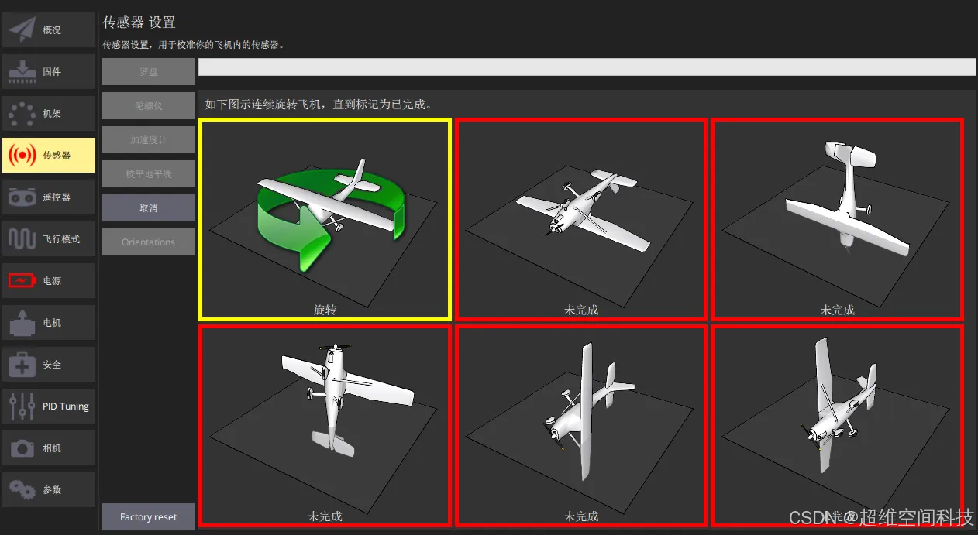Select the left-wing-down plane orientation tile

[x=581, y=426]
